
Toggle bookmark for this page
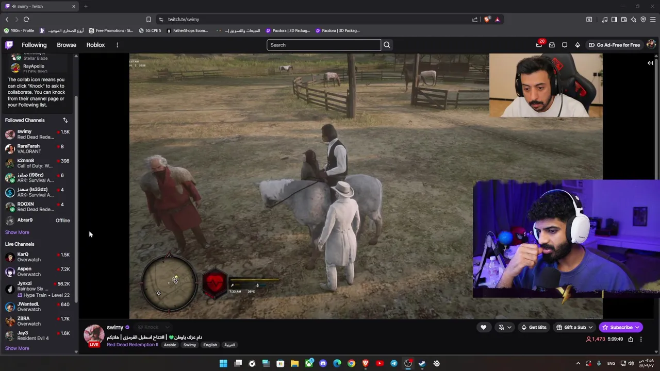pyautogui.click(x=148, y=20)
